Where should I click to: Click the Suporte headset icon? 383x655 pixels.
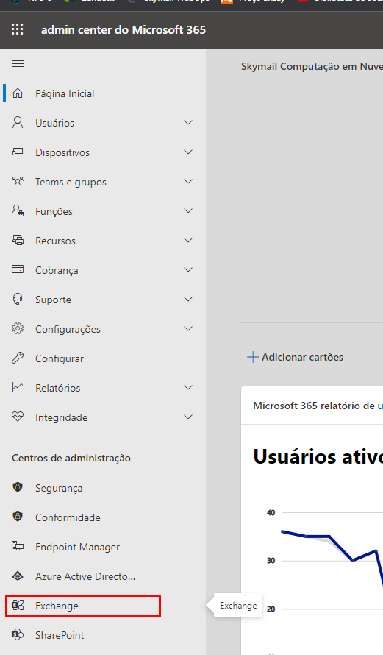[18, 299]
